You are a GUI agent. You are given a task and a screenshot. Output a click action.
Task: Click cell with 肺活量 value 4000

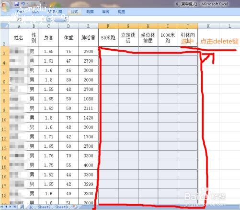[x=88, y=165]
